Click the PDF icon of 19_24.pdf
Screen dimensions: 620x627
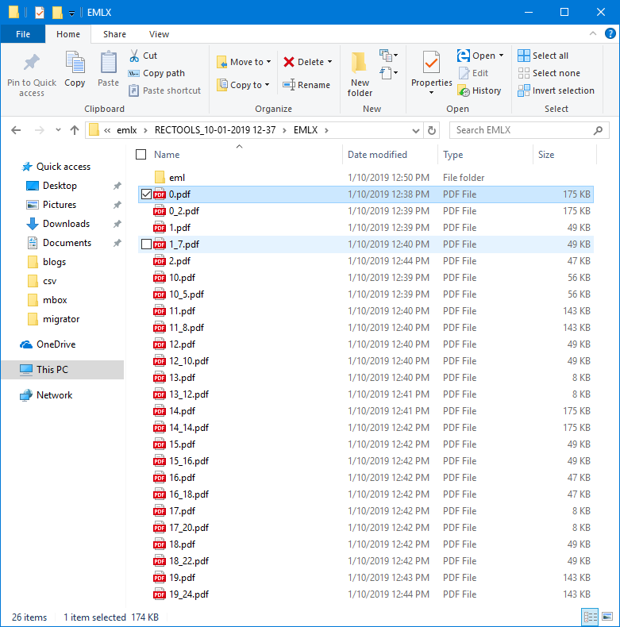pyautogui.click(x=160, y=594)
